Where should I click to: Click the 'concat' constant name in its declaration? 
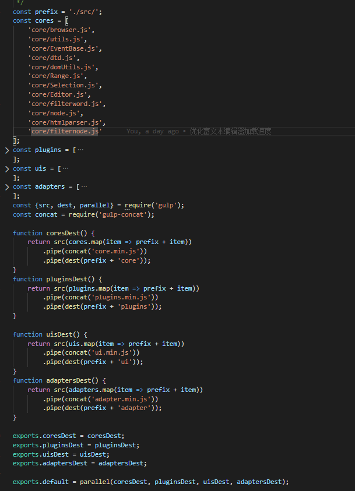click(46, 215)
